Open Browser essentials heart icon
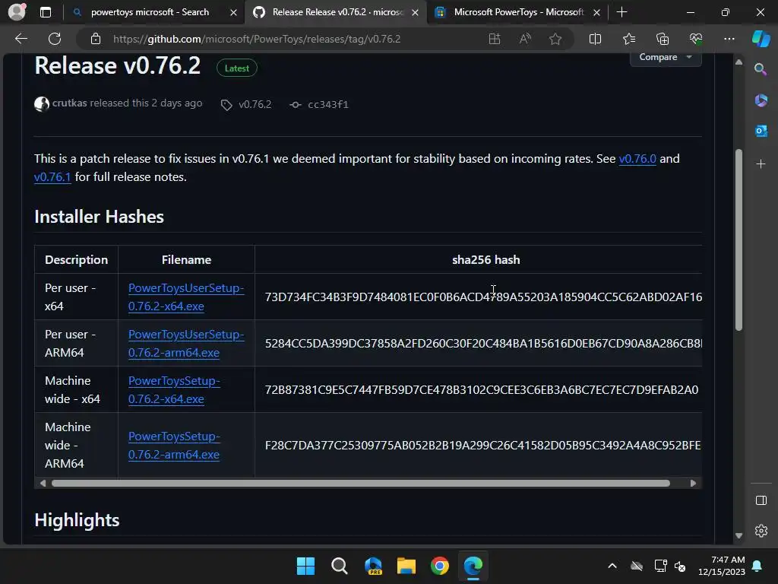 [x=696, y=39]
